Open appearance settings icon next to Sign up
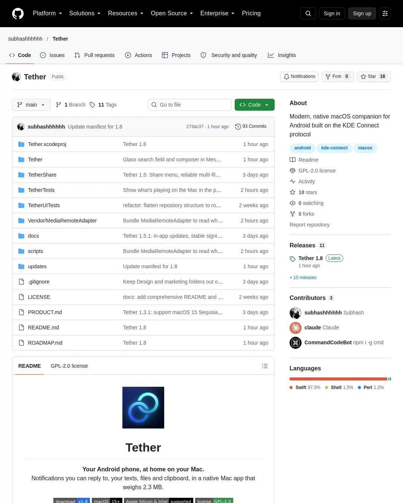Screen dimensions: 403x503 pos(385,13)
